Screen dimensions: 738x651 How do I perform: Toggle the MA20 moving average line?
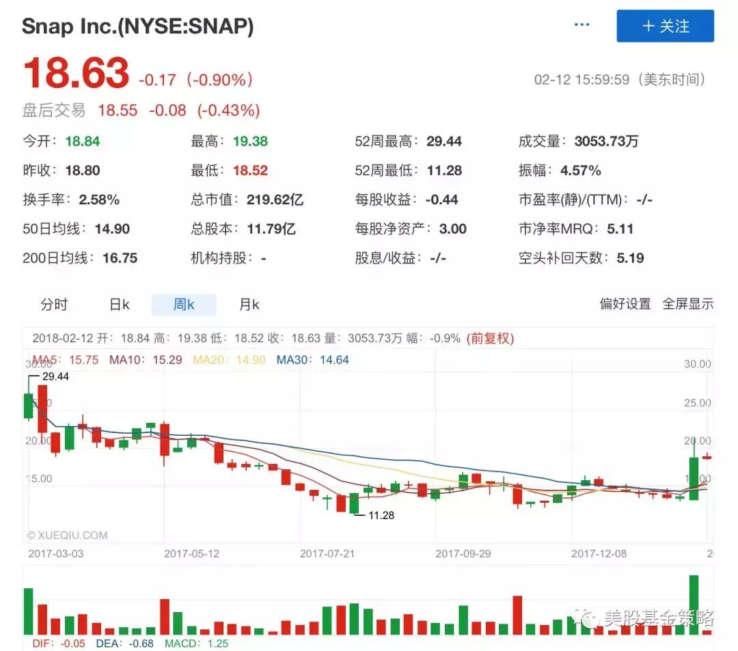[x=217, y=359]
